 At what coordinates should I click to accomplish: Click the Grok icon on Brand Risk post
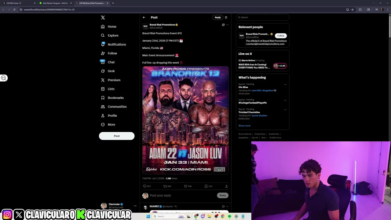point(223,25)
